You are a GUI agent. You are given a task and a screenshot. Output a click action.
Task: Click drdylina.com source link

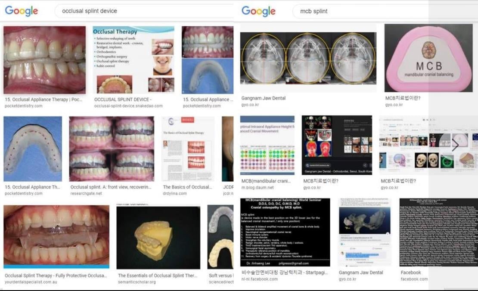pyautogui.click(x=175, y=193)
